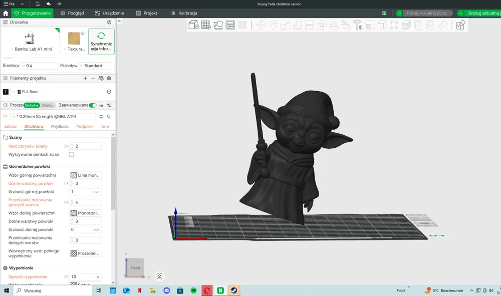This screenshot has height=296, width=501.
Task: Open Discord from the taskbar
Action: tap(166, 290)
